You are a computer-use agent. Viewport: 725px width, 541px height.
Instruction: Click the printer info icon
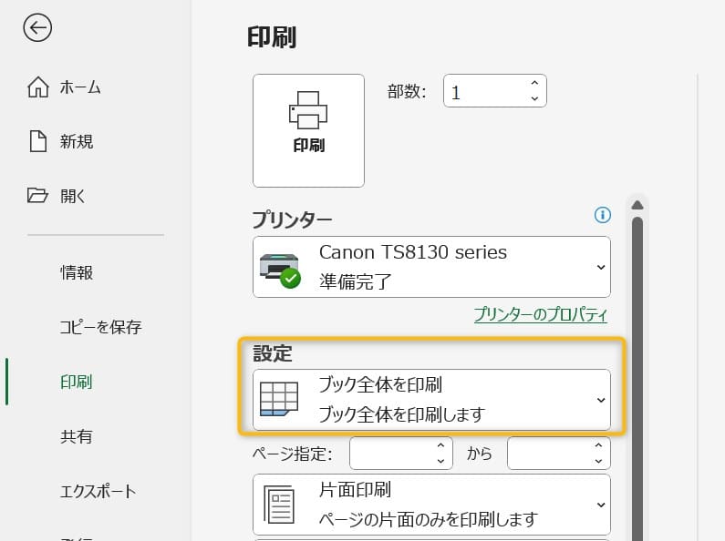tap(602, 215)
